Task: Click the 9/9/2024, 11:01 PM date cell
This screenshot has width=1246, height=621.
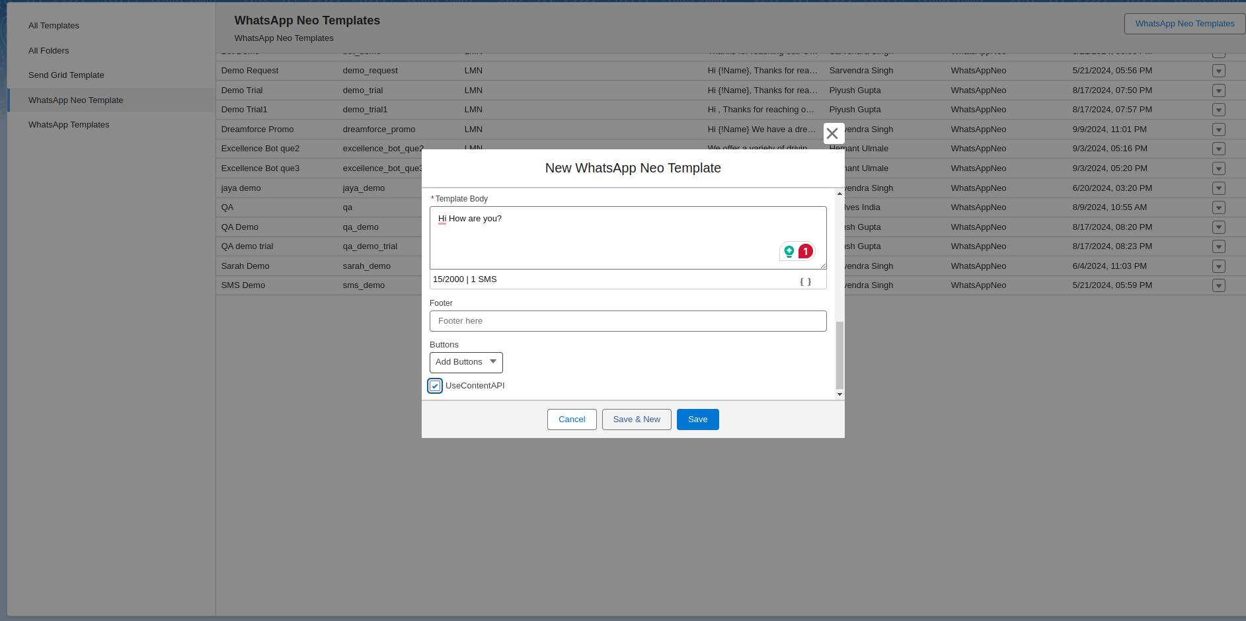Action: coord(1109,129)
